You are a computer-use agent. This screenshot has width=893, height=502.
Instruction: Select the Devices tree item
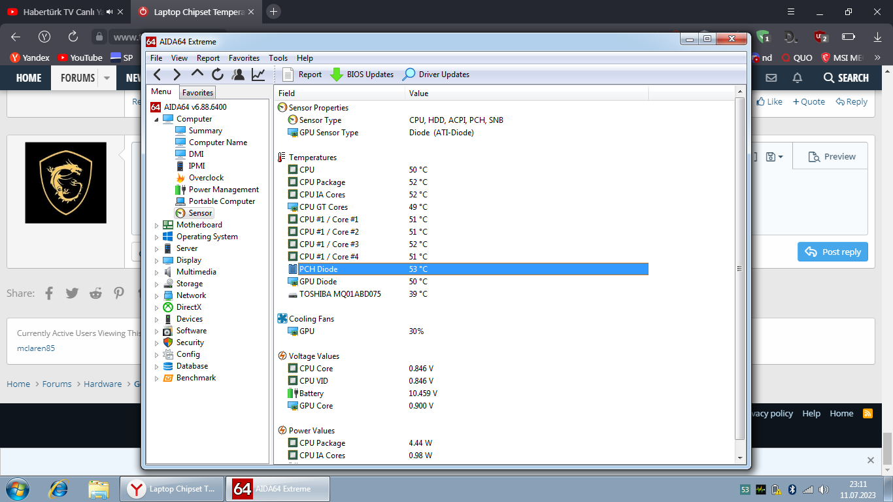coord(190,319)
